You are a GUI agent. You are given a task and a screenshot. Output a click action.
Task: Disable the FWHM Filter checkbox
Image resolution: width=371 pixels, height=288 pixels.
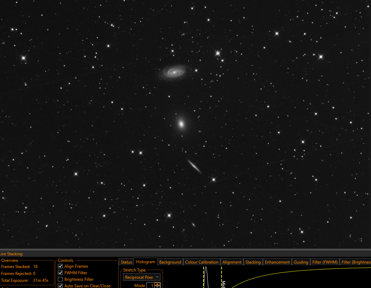click(x=60, y=272)
